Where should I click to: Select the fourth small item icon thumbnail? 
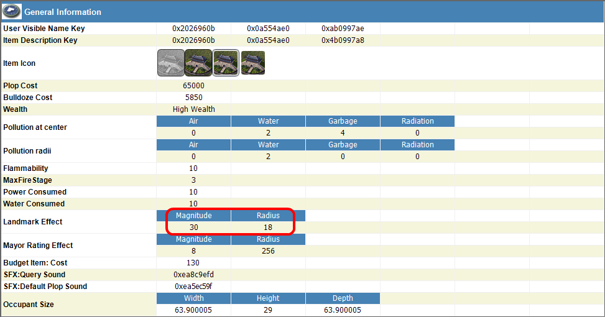pos(253,63)
